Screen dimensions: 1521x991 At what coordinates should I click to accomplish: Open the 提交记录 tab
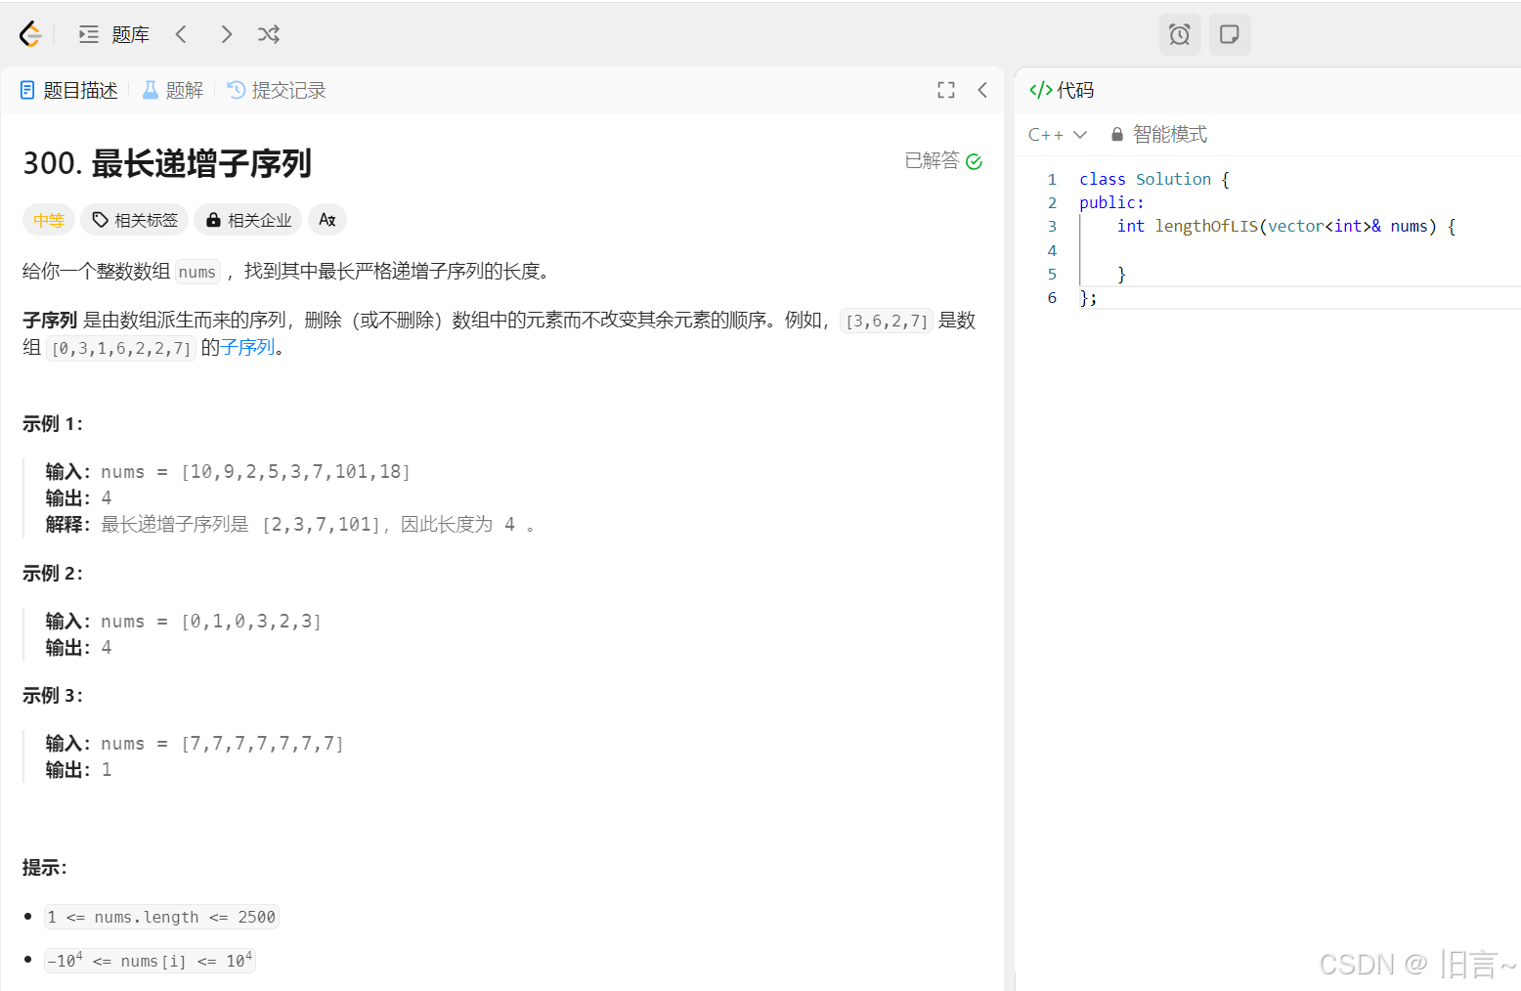[277, 90]
